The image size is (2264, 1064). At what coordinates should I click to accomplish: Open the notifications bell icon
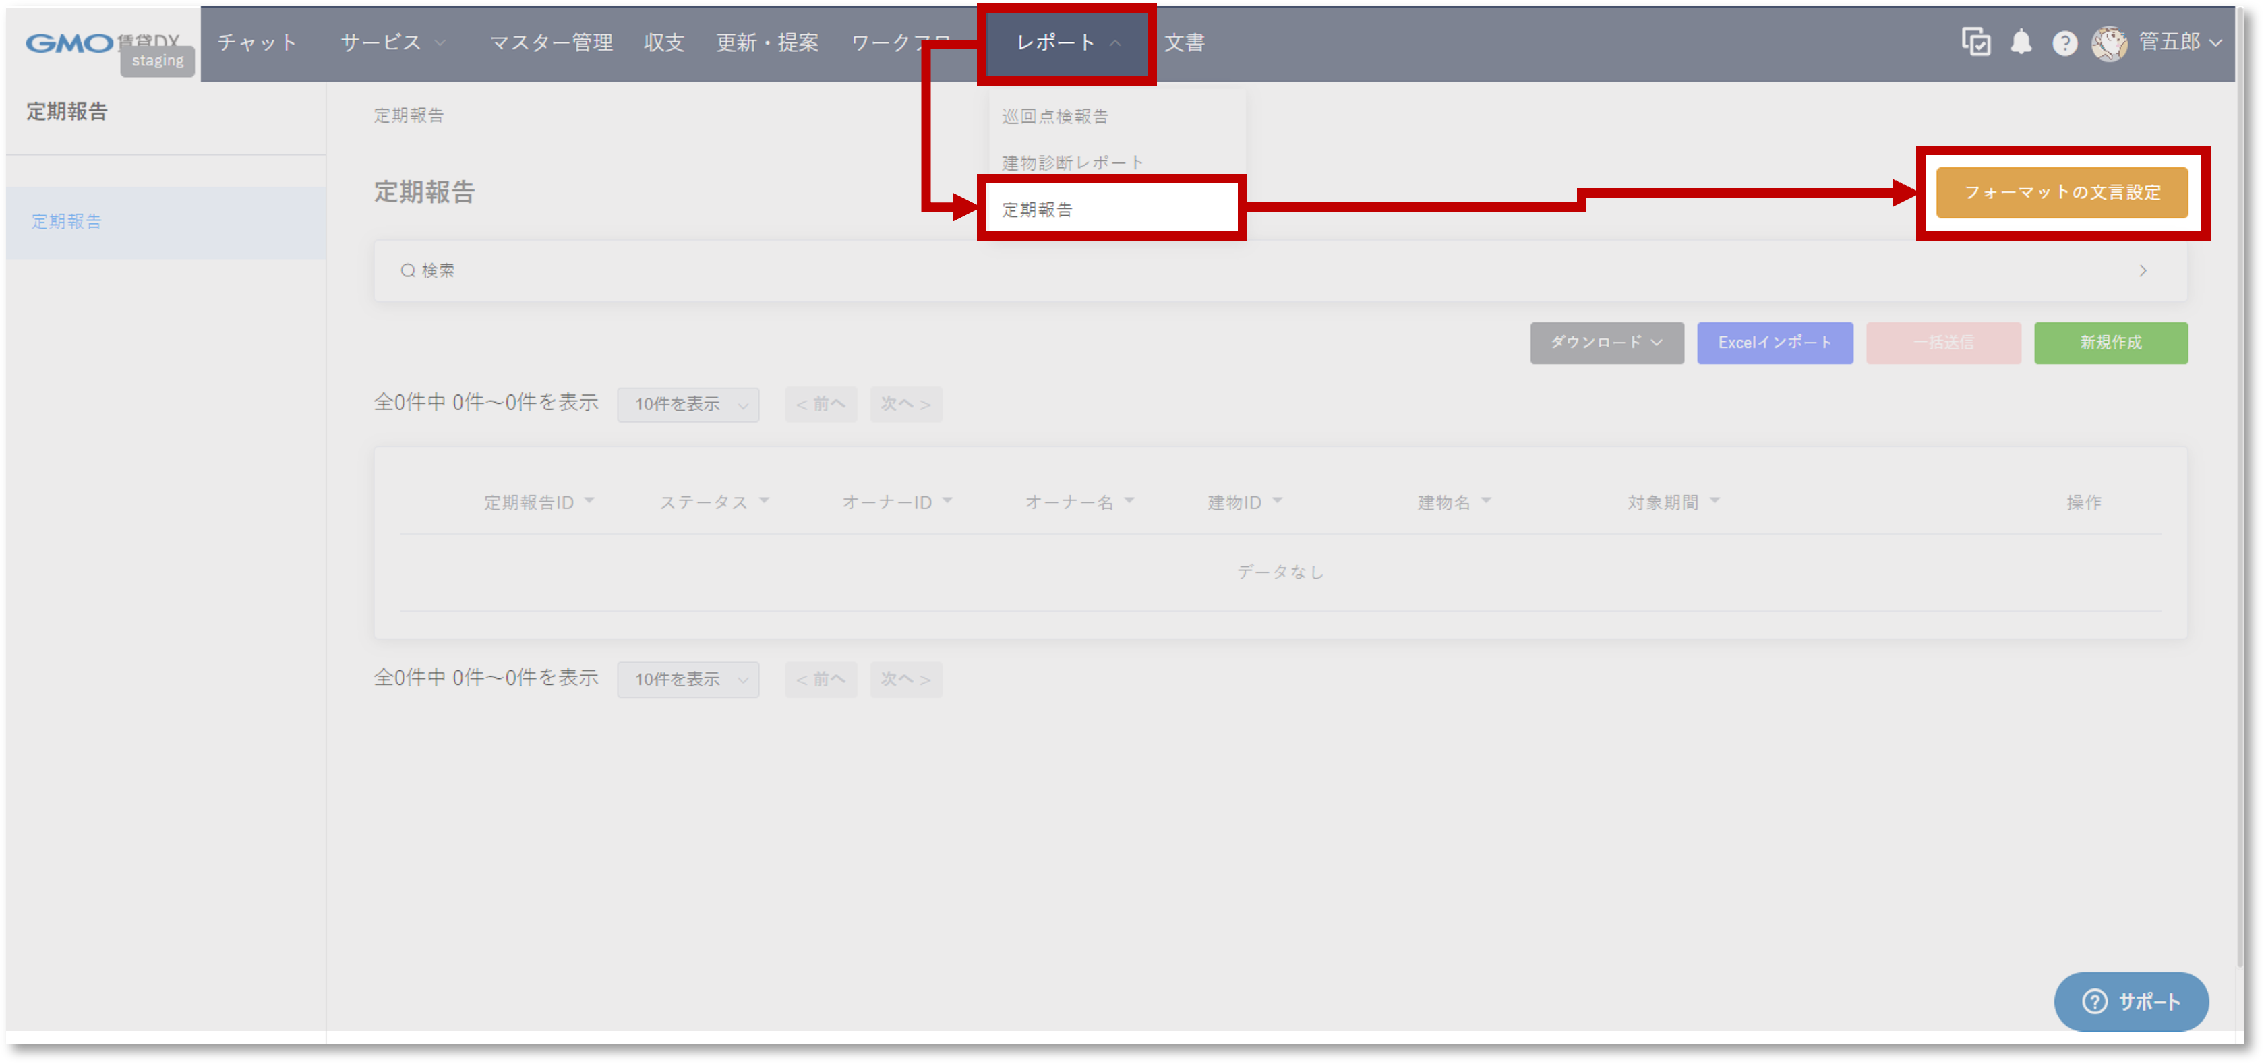[x=2021, y=42]
